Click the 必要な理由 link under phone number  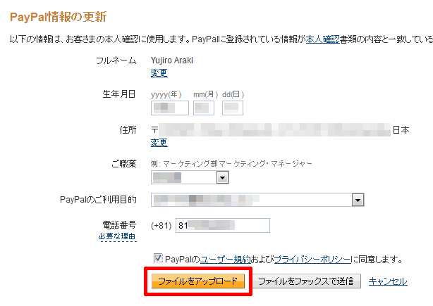click(x=118, y=236)
